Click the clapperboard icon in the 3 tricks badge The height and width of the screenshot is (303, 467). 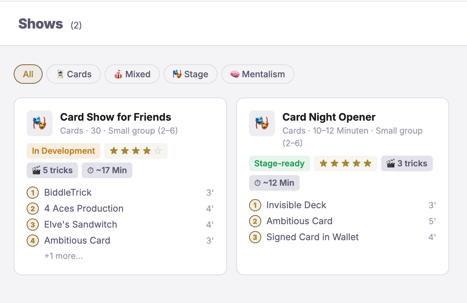[x=391, y=164]
